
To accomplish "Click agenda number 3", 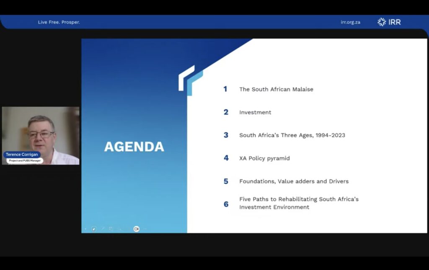I will 226,135.
